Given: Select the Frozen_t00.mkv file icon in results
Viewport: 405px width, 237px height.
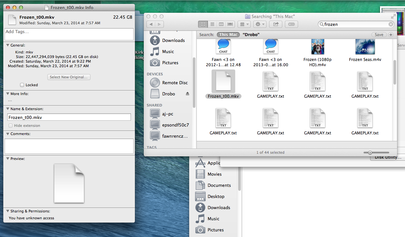Looking at the screenshot, I should click(x=223, y=81).
